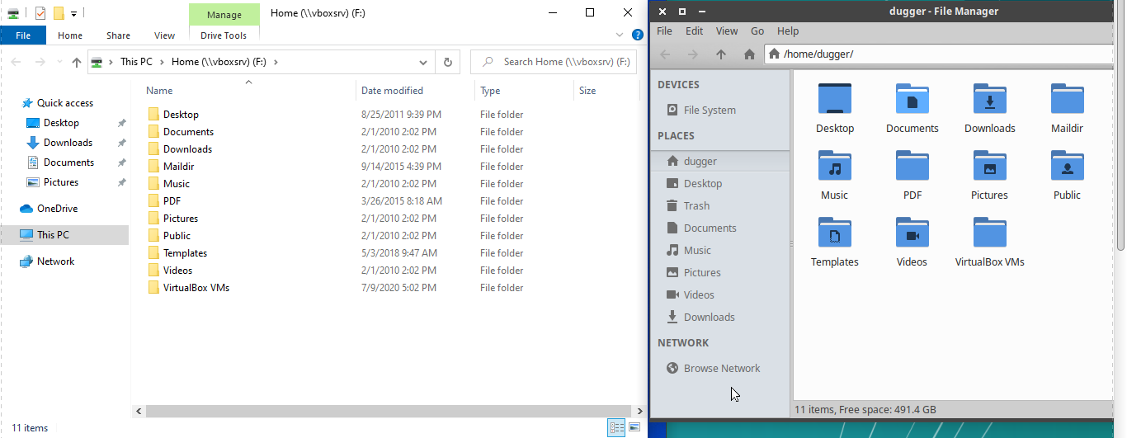1127x438 pixels.
Task: Open Windows Explorer Help question mark icon
Action: pyautogui.click(x=637, y=35)
